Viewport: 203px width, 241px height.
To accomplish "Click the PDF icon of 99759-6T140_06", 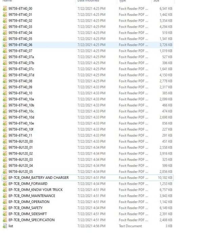I will point(5,45).
